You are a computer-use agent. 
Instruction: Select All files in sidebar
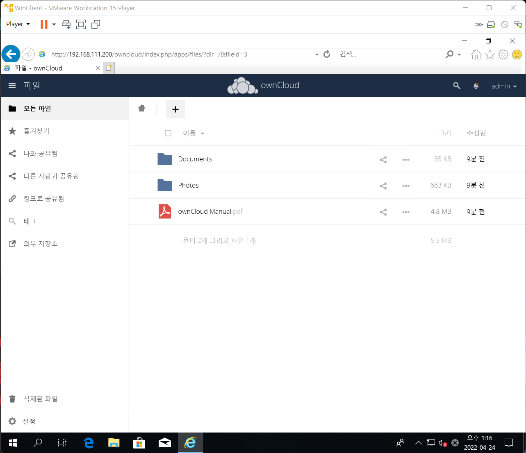65,109
